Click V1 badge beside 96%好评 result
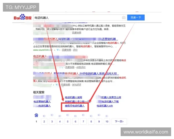Viewport: 174px width, 139px height. point(57,85)
